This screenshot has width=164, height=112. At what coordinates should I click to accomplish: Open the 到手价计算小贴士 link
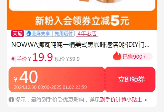121,100
